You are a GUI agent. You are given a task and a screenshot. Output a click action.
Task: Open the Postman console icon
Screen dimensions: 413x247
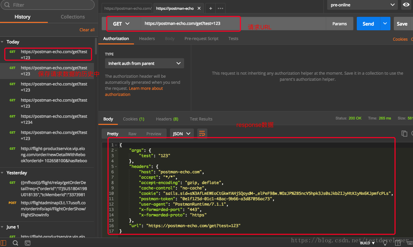[28, 243]
